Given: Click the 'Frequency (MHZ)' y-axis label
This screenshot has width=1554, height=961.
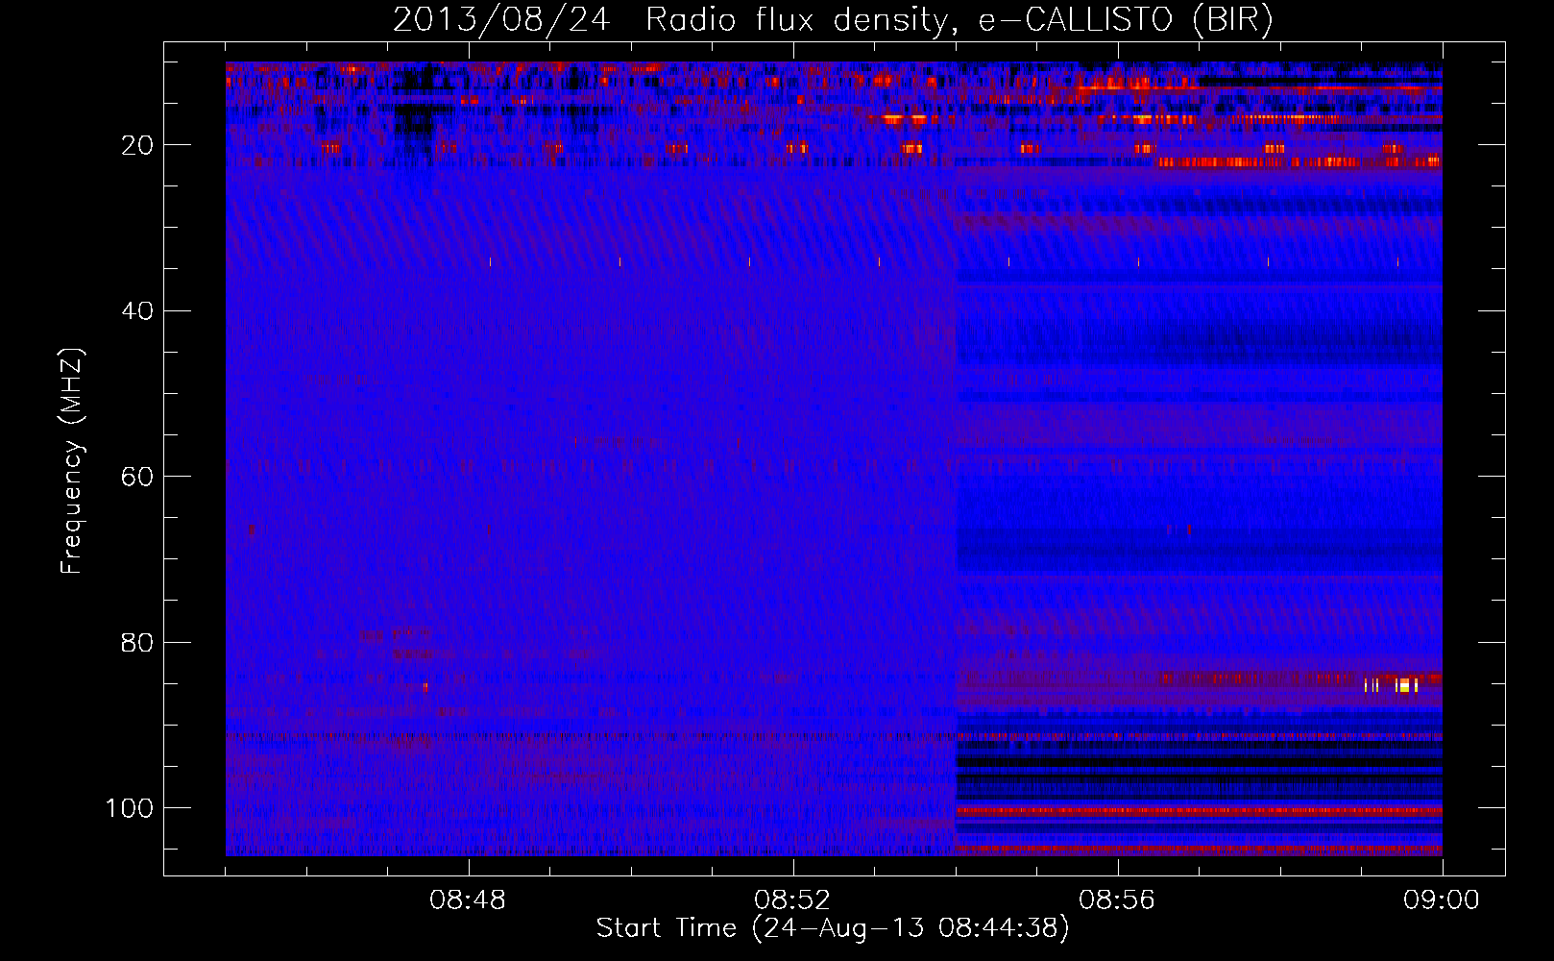Looking at the screenshot, I should point(72,460).
